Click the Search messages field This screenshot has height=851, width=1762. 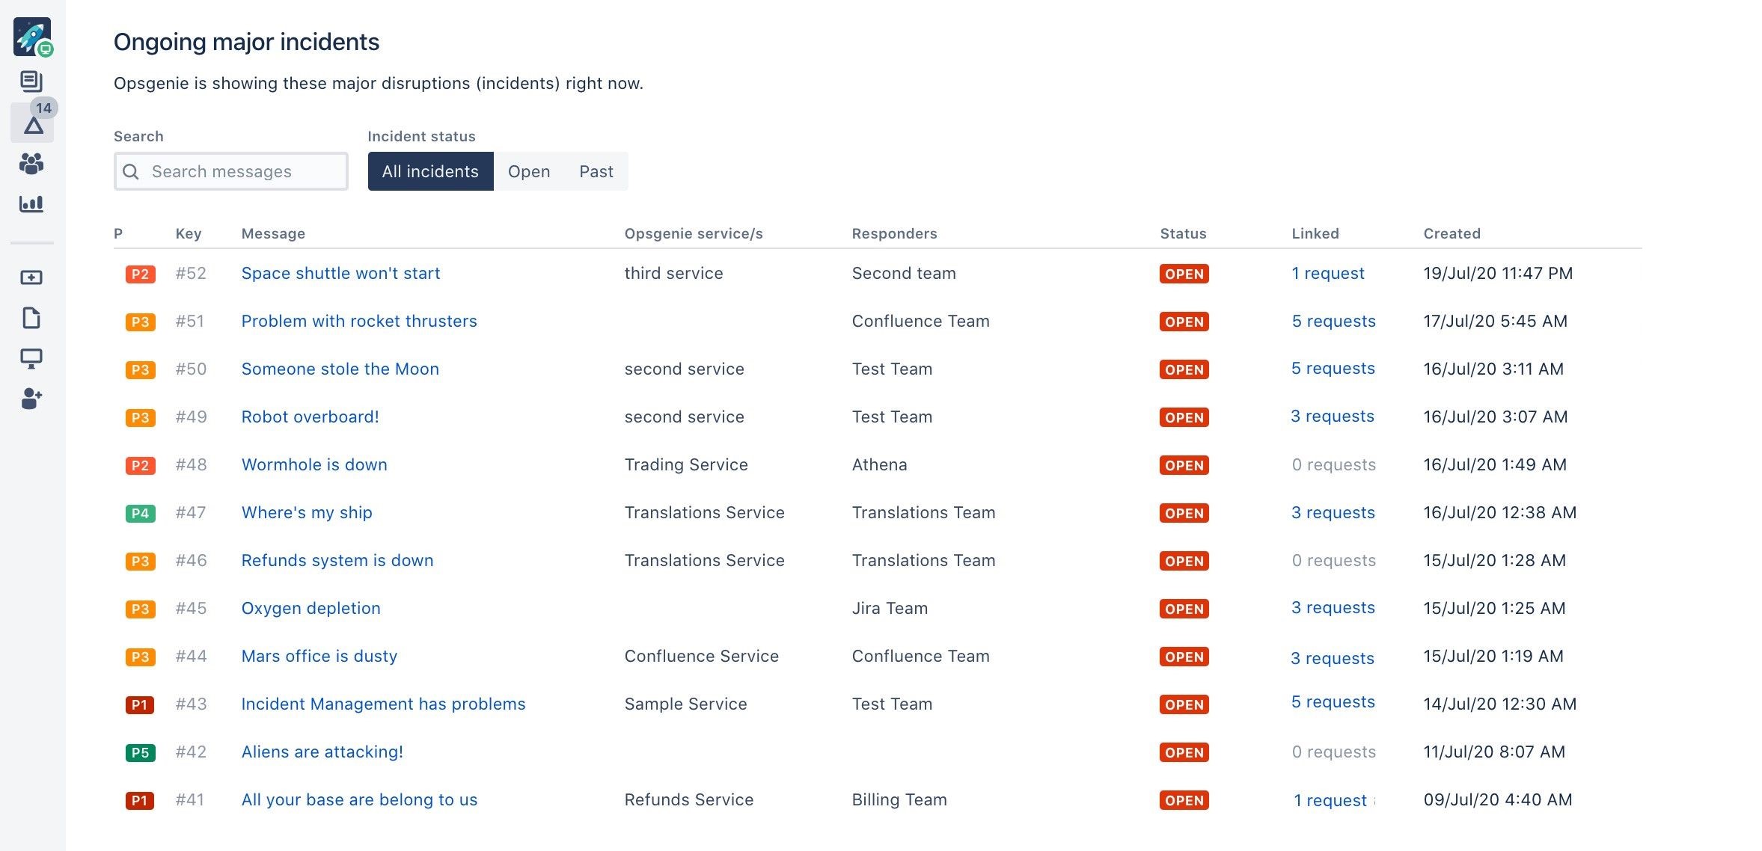[231, 171]
